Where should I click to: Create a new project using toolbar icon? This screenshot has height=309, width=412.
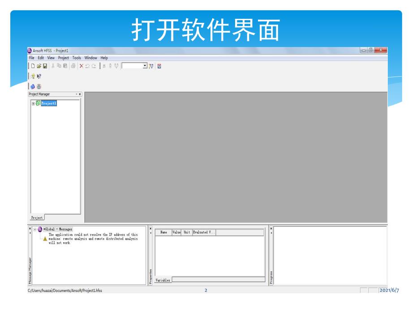(33, 66)
